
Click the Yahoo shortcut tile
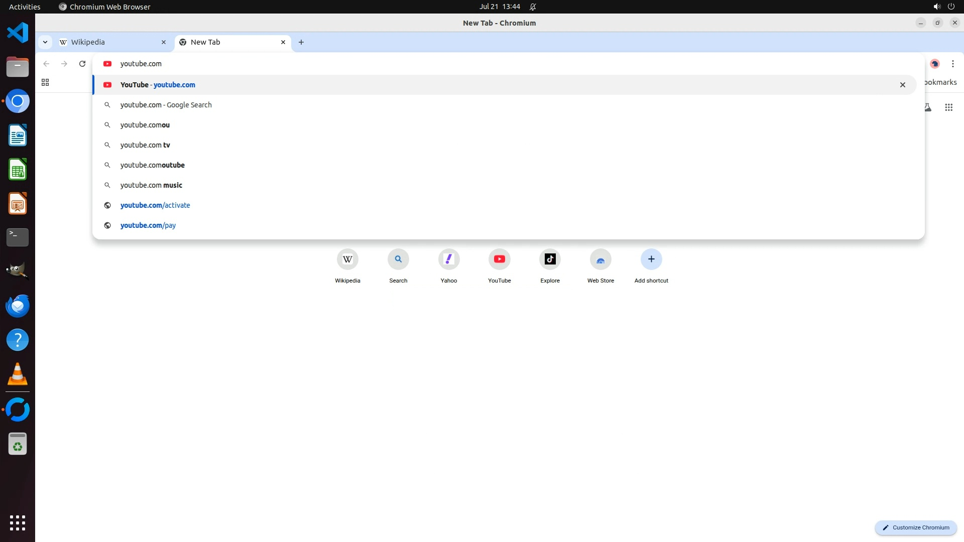click(448, 259)
